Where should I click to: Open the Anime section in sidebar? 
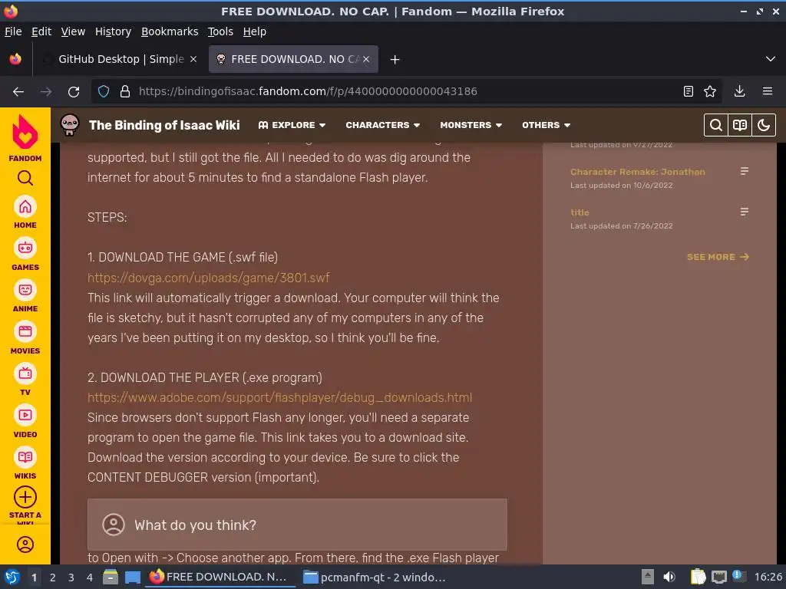[x=25, y=297]
